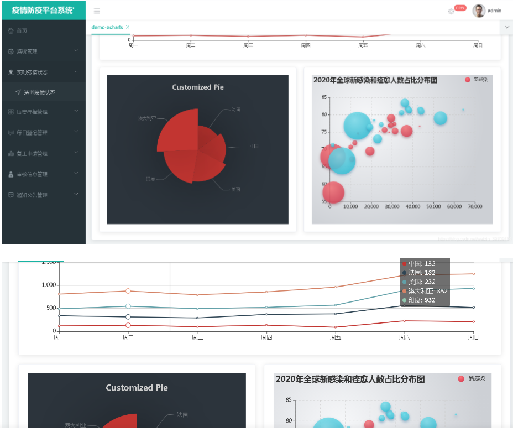Click the 疫情防疫平台系统 logo title
Screen dimensions: 513x432
click(x=43, y=11)
